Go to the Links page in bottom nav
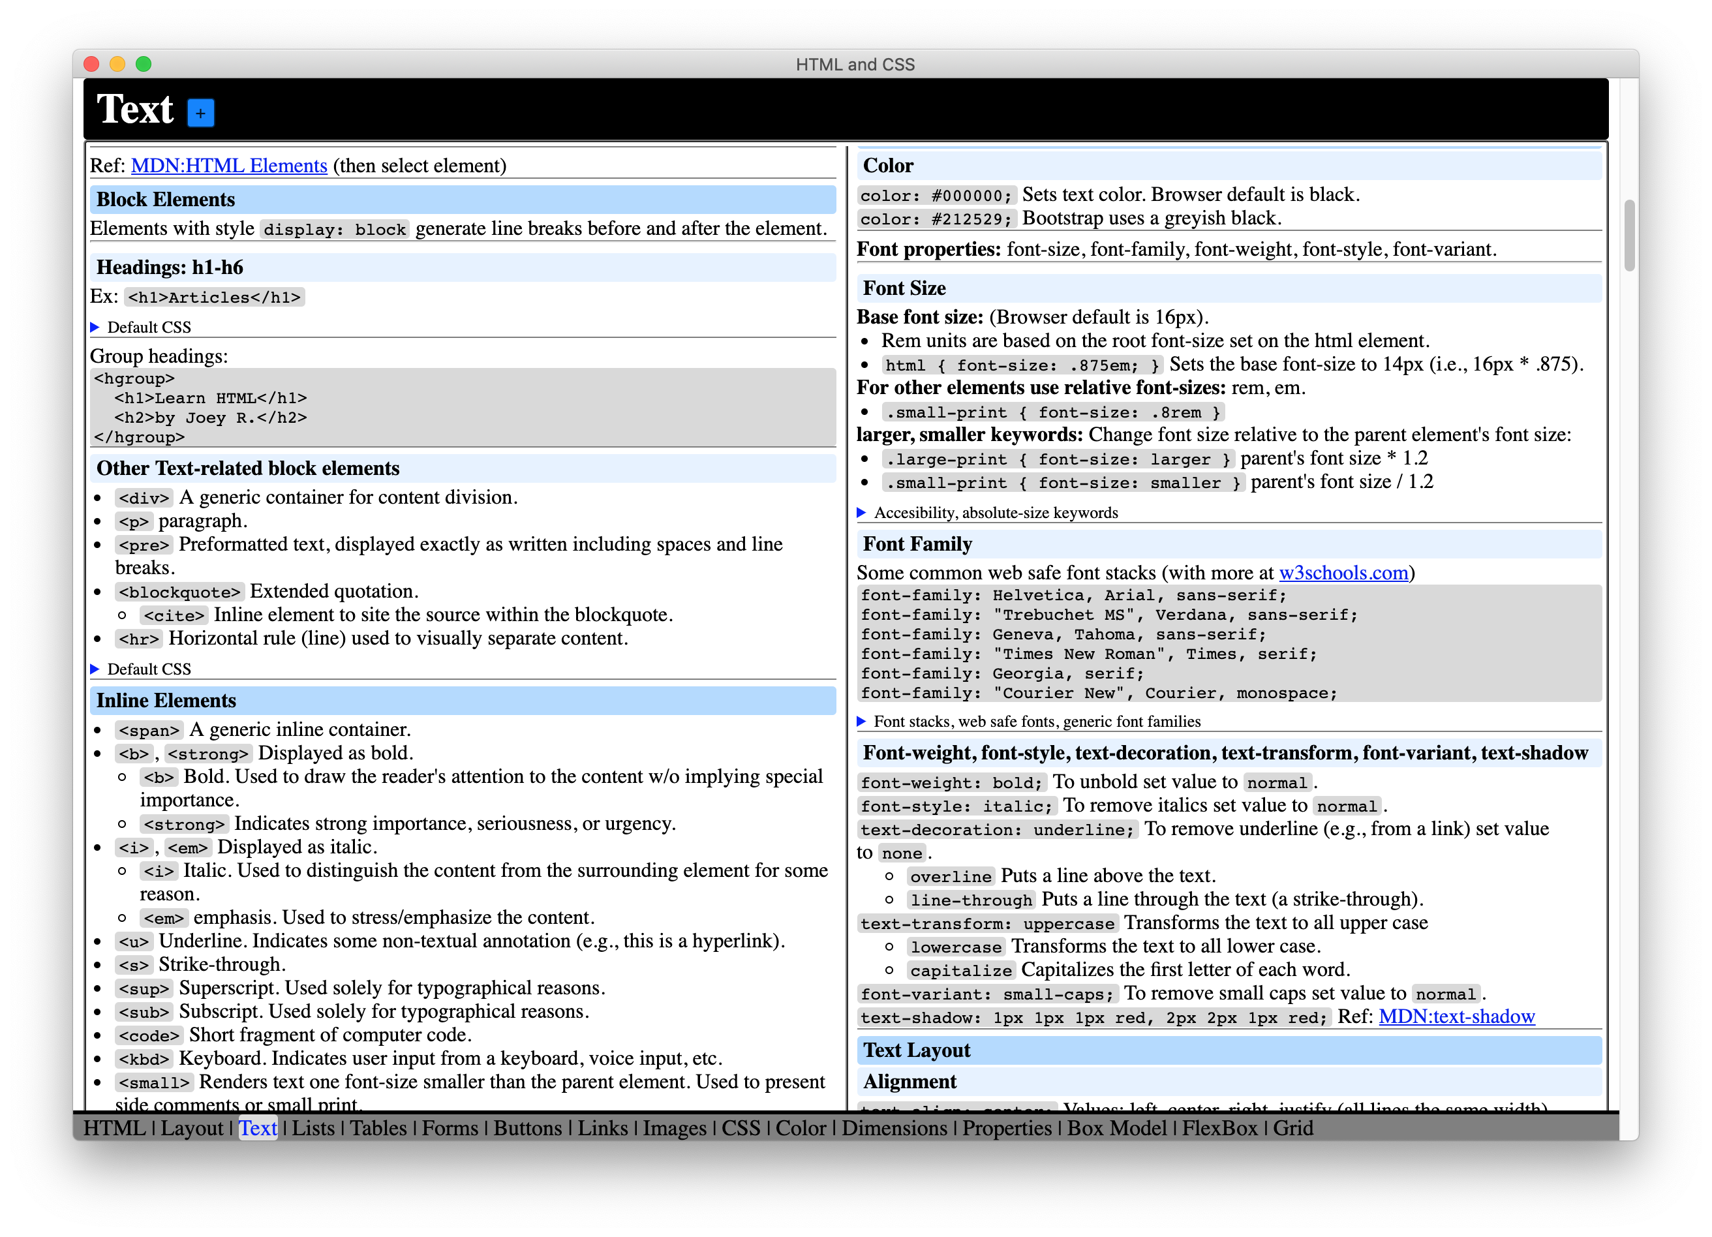The image size is (1712, 1237). click(x=602, y=1127)
